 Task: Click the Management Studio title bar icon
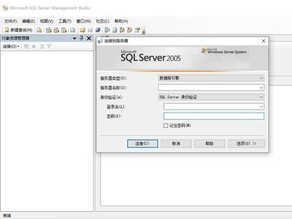click(x=5, y=8)
